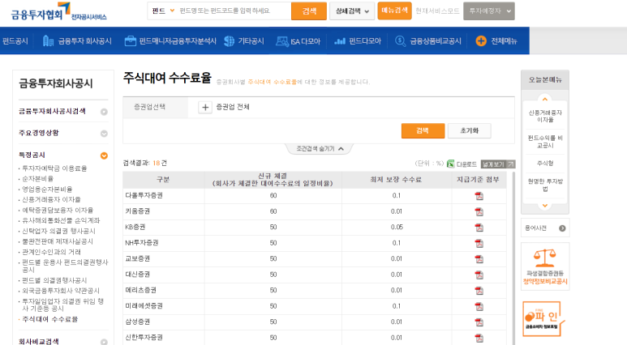
Task: Click the 메뉴검색 button
Action: (395, 11)
